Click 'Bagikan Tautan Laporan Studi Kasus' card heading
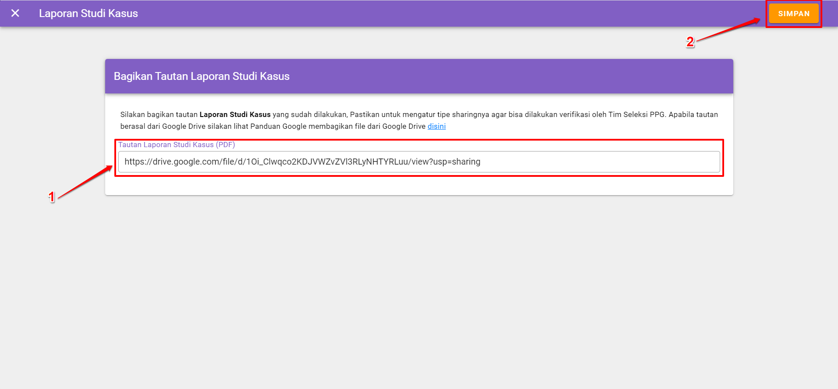Viewport: 838px width, 389px height. point(202,76)
